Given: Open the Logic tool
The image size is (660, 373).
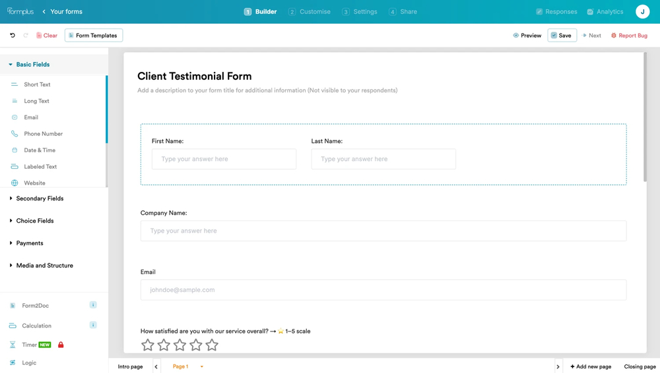Looking at the screenshot, I should point(29,362).
